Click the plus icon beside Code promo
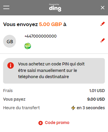Viewport: 108px width, 132px height. (40, 123)
